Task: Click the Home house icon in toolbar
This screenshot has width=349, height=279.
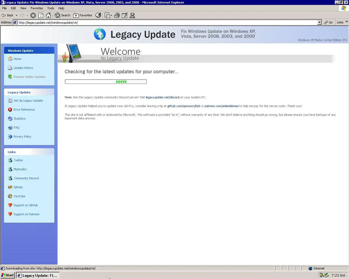Action: tap(48, 15)
